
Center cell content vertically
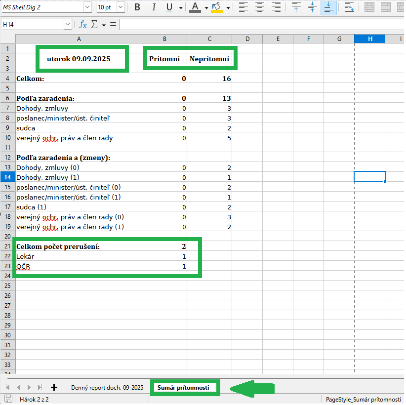click(x=312, y=7)
